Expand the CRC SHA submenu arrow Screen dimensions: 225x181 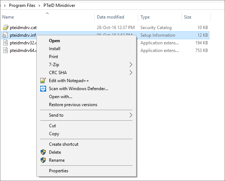tap(131, 73)
